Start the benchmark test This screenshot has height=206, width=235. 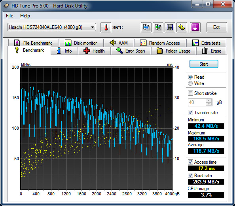pyautogui.click(x=204, y=64)
